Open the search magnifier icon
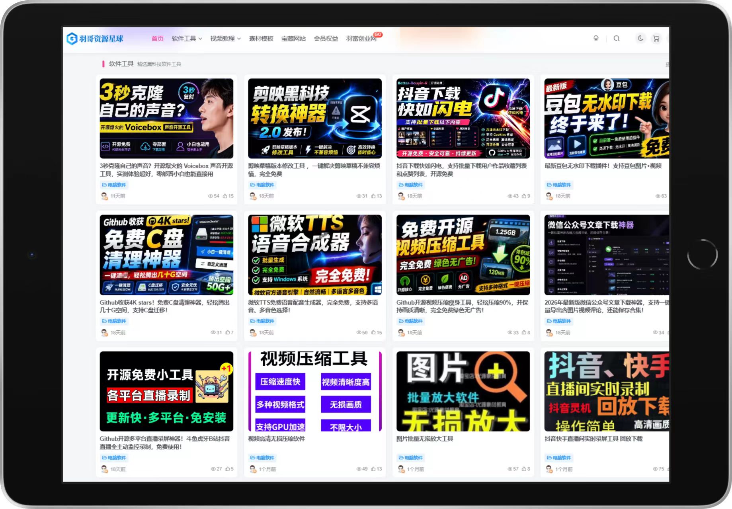This screenshot has height=509, width=732. [x=617, y=39]
